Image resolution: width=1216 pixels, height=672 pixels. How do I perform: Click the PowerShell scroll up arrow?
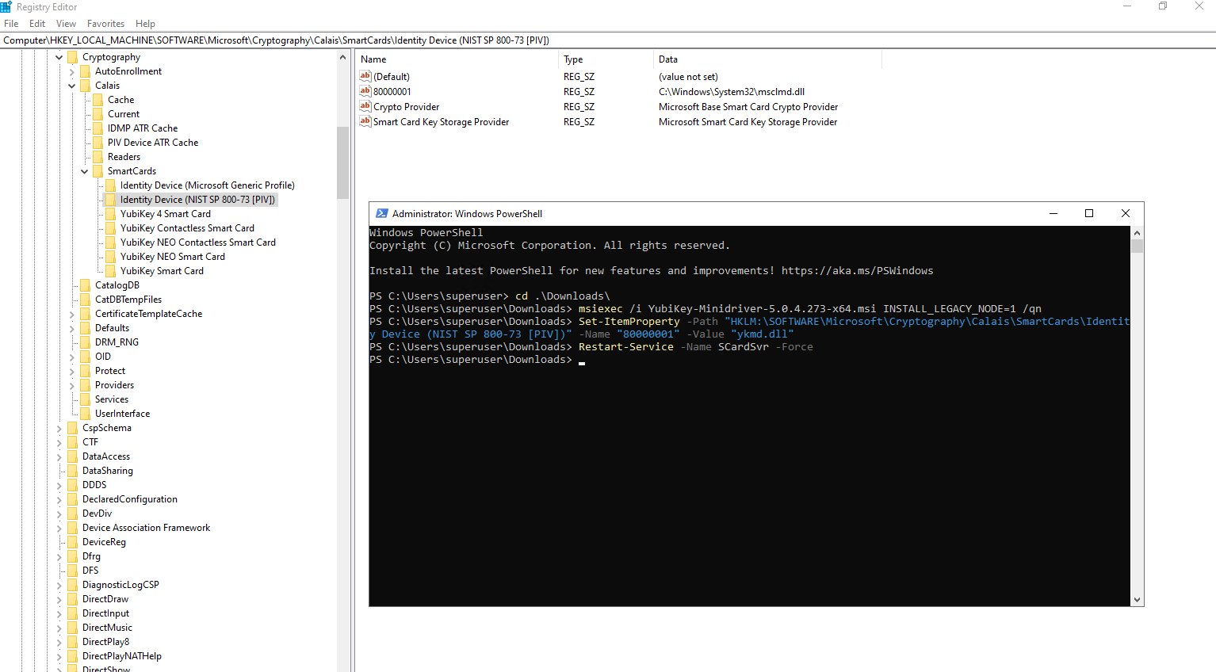[1137, 233]
